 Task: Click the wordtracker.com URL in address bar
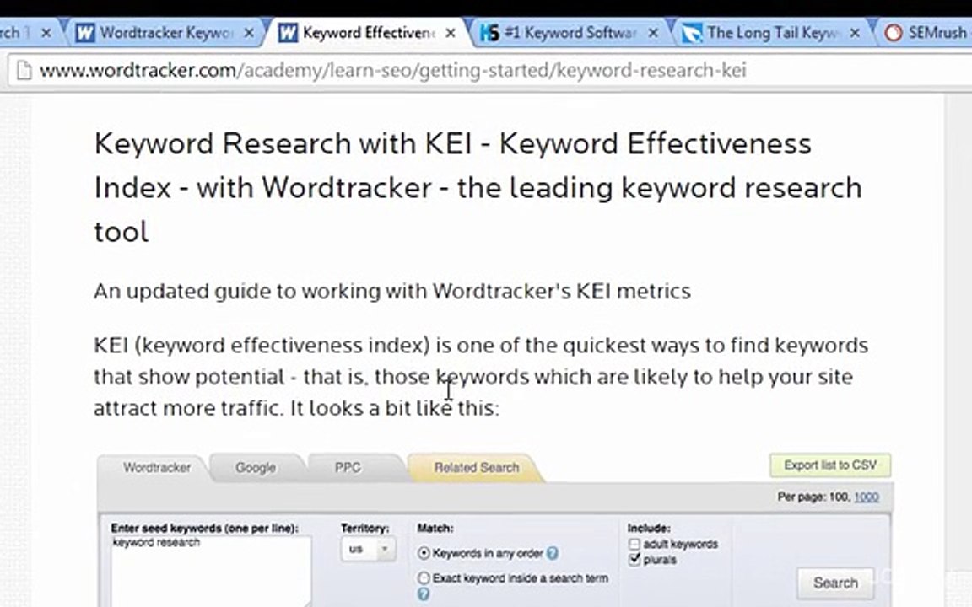point(393,70)
